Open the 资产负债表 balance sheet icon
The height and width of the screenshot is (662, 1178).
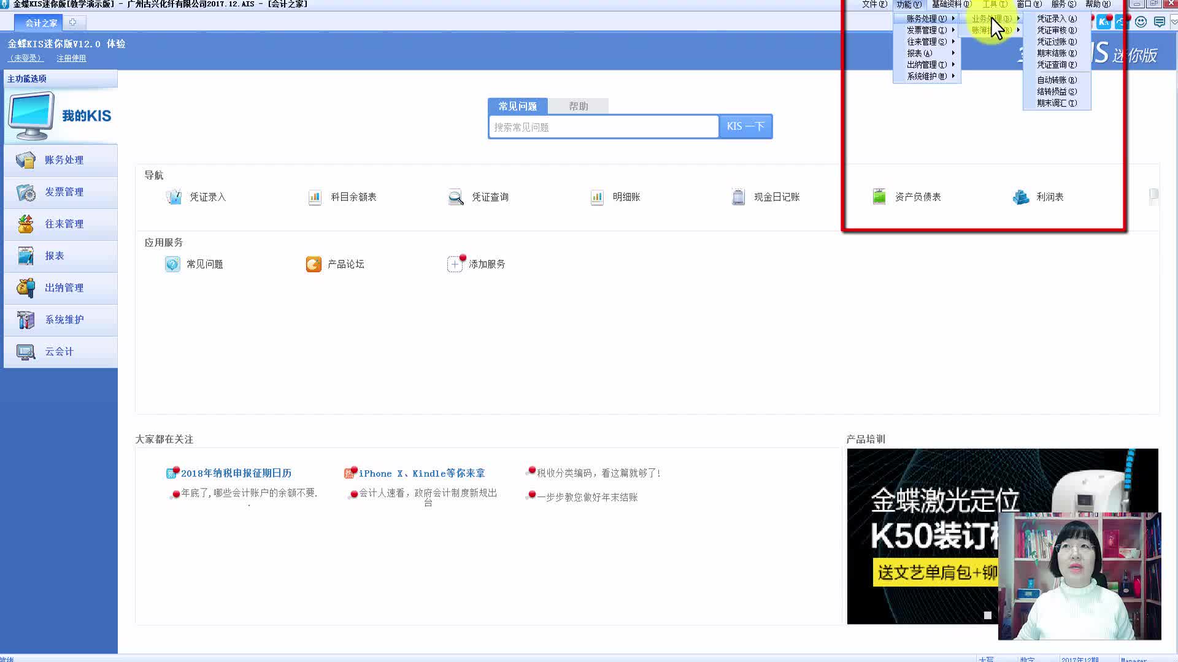(x=879, y=197)
